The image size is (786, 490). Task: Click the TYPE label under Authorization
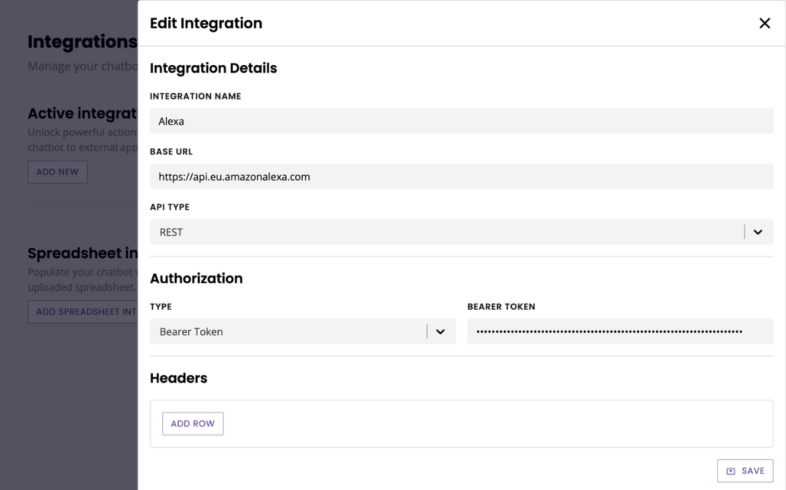pos(161,307)
